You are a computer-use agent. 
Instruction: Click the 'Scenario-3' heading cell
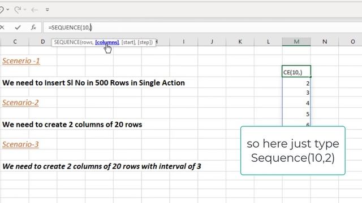(x=20, y=144)
